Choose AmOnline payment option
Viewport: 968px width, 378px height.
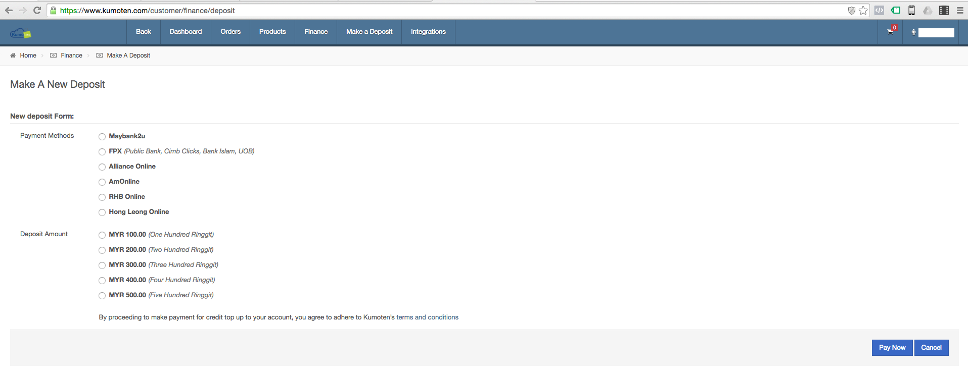(x=102, y=182)
